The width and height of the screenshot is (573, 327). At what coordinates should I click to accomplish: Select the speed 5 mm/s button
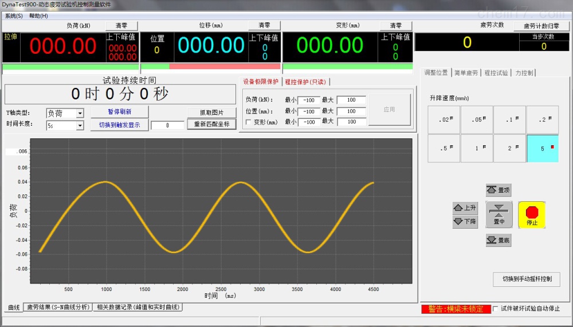(543, 149)
